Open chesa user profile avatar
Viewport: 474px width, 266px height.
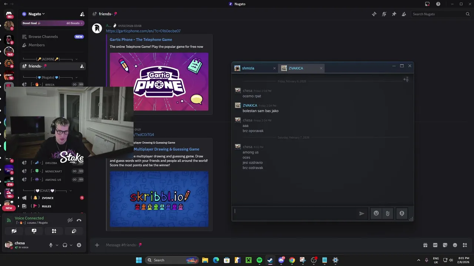(9, 245)
